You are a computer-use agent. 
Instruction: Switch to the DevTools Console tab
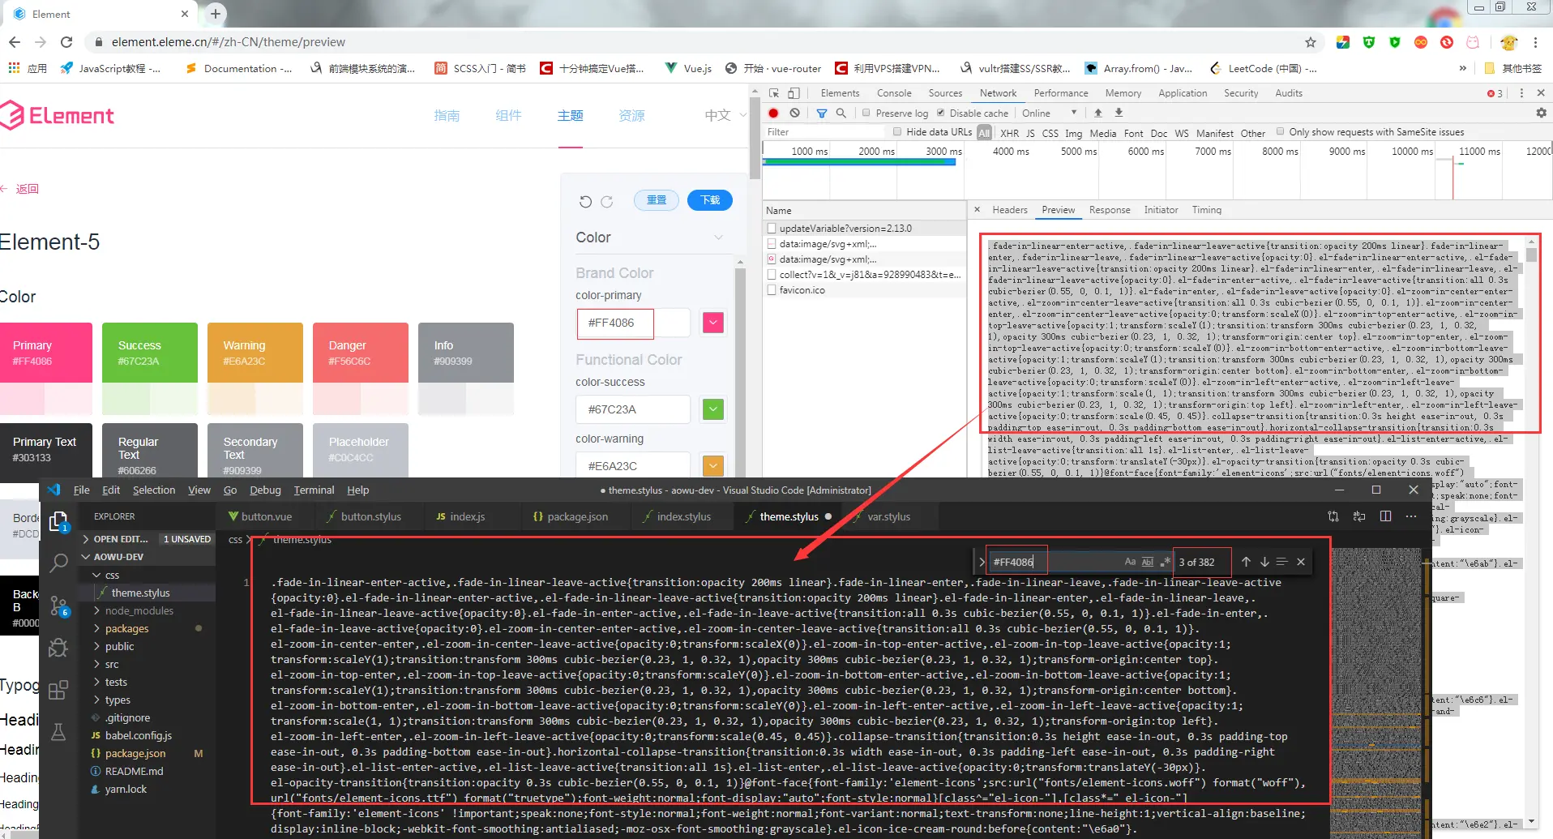click(894, 93)
